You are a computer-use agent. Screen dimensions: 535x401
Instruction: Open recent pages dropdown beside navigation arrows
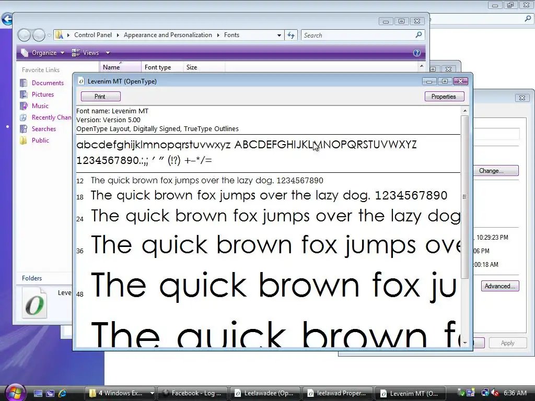coord(49,35)
